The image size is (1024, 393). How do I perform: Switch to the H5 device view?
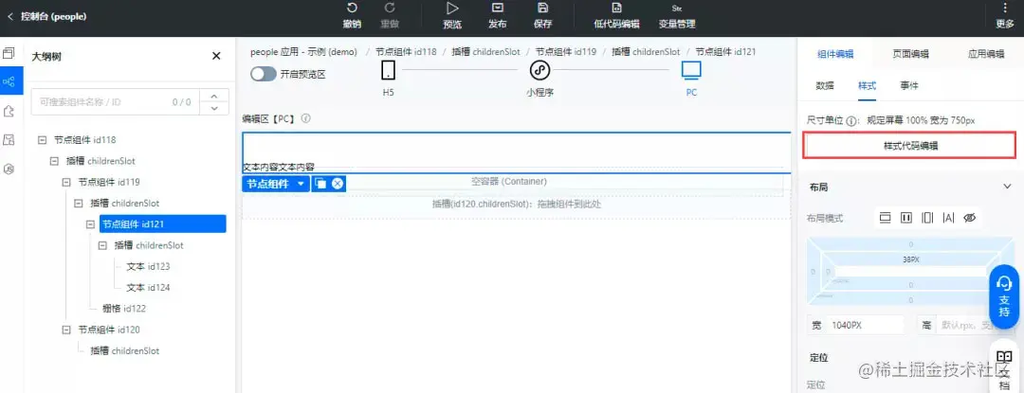click(x=389, y=78)
